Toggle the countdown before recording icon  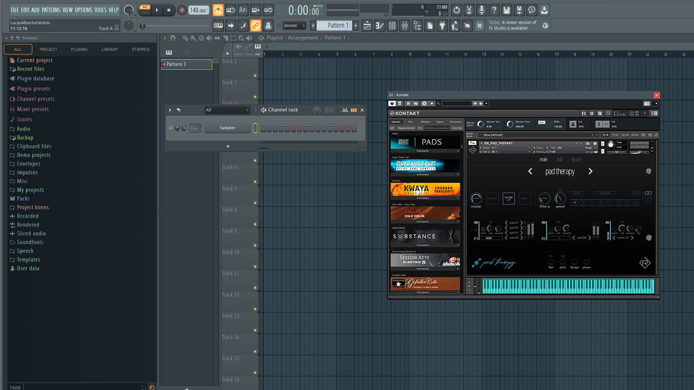pyautogui.click(x=243, y=10)
